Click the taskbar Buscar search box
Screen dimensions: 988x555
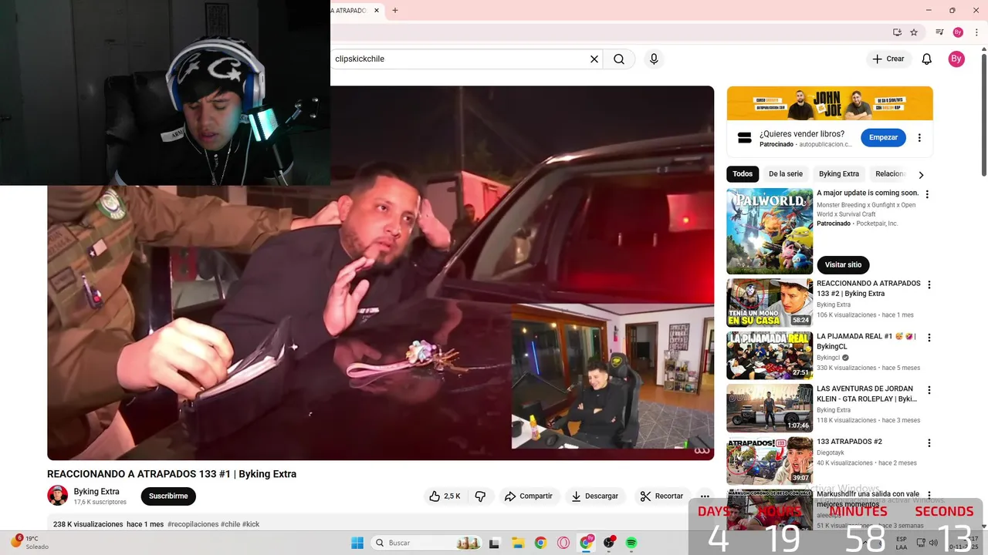(426, 543)
